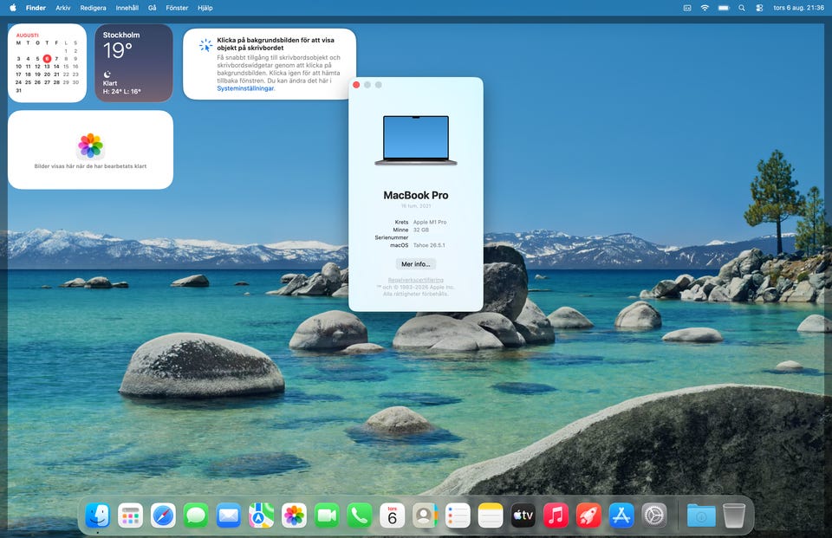Launch Music from the Dock
This screenshot has height=538, width=832.
[556, 515]
